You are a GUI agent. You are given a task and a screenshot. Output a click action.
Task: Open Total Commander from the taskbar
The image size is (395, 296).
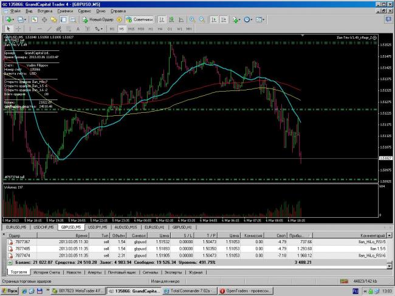point(187,291)
